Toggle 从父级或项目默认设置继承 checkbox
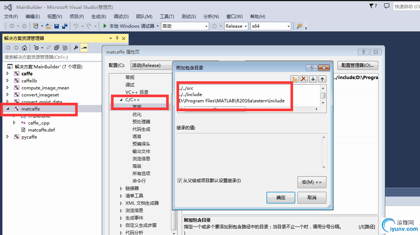Screen dimensions: 420x235 (179, 181)
